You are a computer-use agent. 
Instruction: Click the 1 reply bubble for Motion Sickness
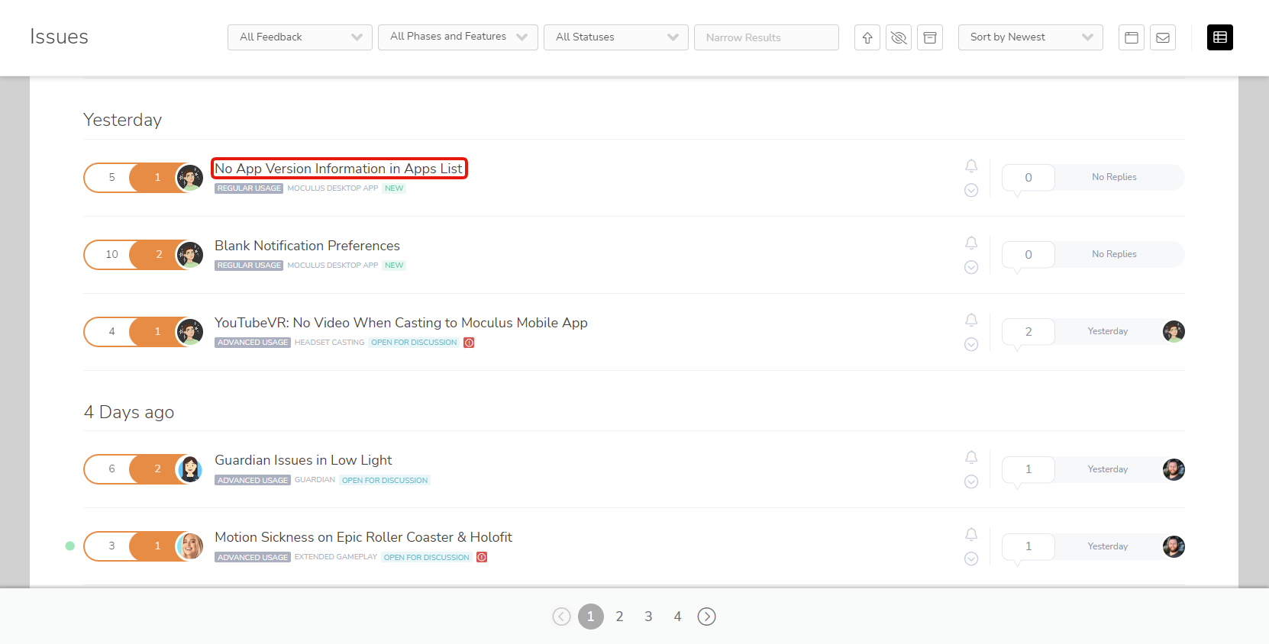pyautogui.click(x=1028, y=546)
